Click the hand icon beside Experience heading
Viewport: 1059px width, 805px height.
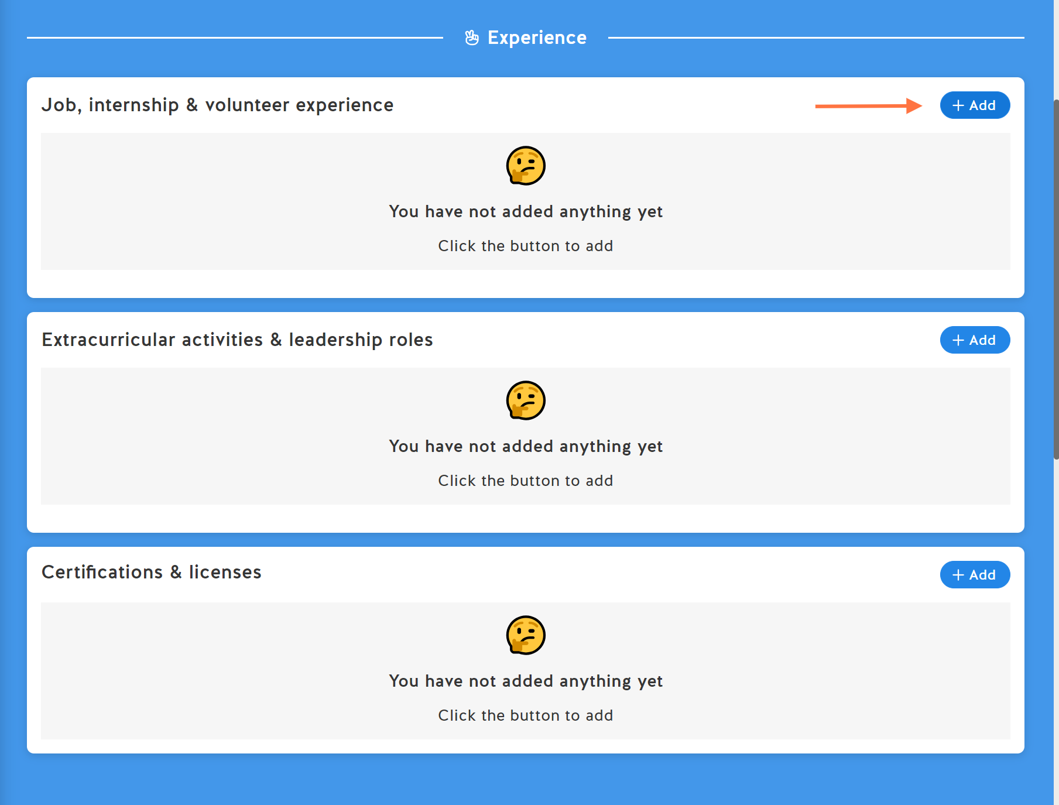(472, 38)
